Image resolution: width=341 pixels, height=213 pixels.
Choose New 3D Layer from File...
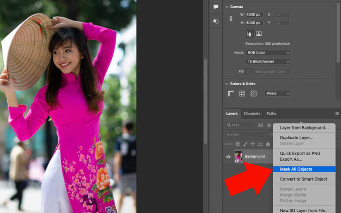[304, 211]
